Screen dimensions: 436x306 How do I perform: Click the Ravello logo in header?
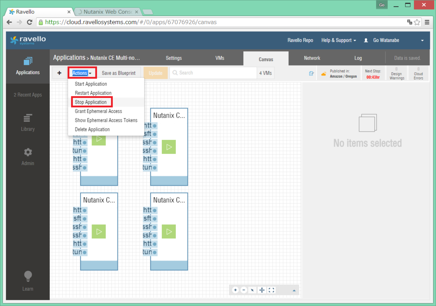coord(28,40)
